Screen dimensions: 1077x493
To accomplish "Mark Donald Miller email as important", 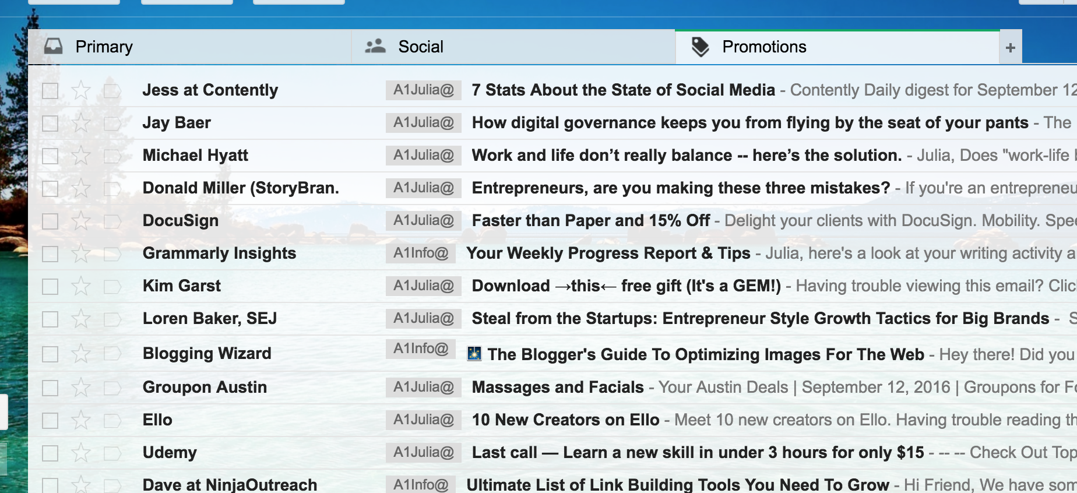I will click(112, 189).
